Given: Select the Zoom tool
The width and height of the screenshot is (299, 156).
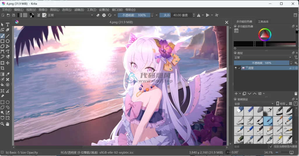Looking at the screenshot, I should pyautogui.click(x=2, y=124).
